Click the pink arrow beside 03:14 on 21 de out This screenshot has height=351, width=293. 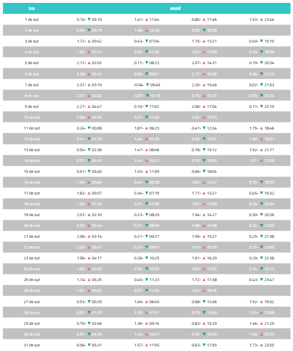pyautogui.click(x=89, y=236)
